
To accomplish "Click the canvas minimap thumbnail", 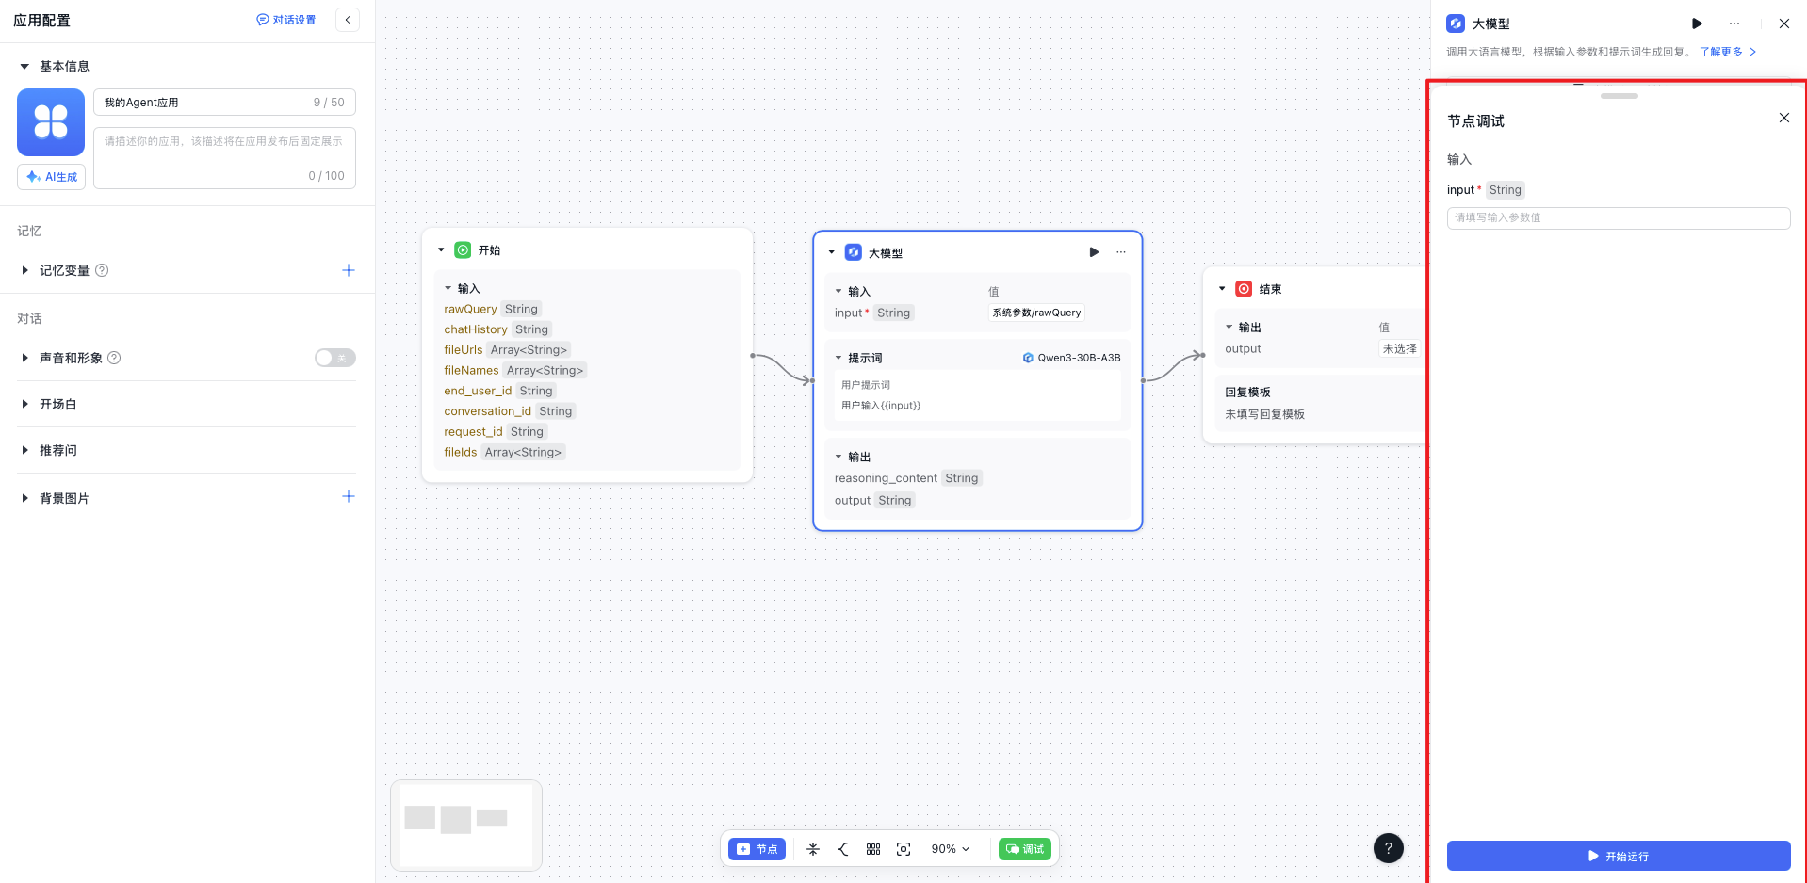I will pyautogui.click(x=466, y=826).
